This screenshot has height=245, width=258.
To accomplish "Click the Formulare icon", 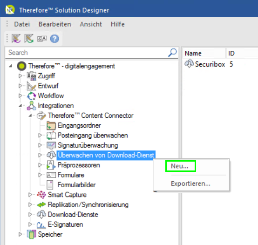I will point(51,175).
